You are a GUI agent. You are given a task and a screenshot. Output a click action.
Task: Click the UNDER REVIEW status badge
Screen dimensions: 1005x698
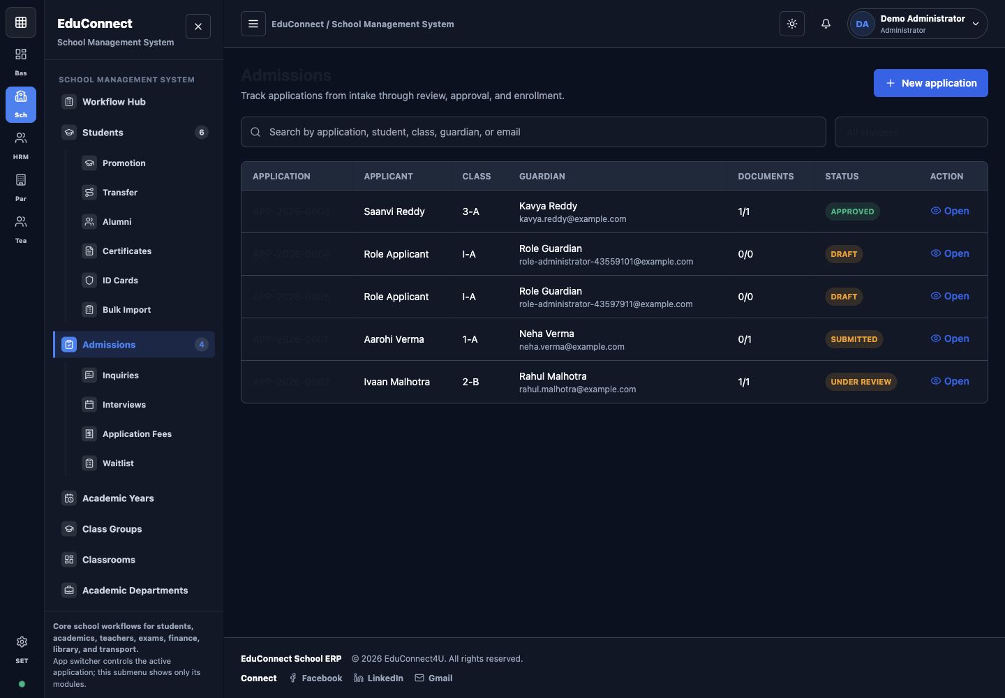click(861, 382)
